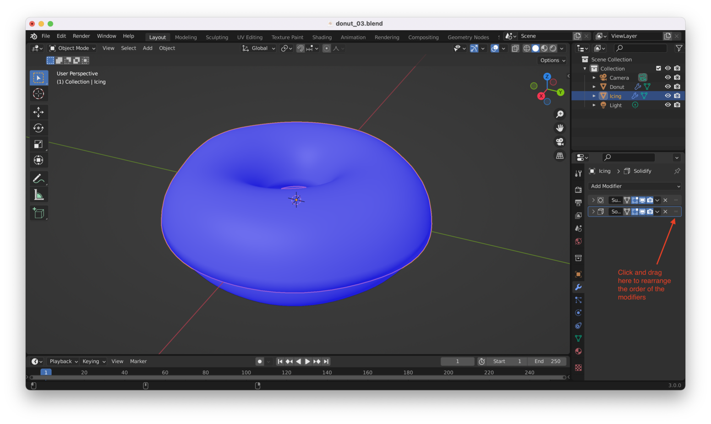The width and height of the screenshot is (711, 424).
Task: Open the Object Mode dropdown
Action: click(x=71, y=48)
